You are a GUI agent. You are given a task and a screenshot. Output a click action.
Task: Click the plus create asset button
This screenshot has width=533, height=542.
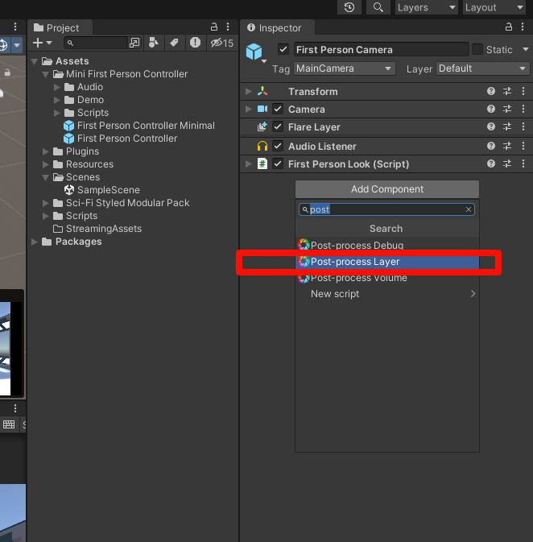tap(37, 43)
